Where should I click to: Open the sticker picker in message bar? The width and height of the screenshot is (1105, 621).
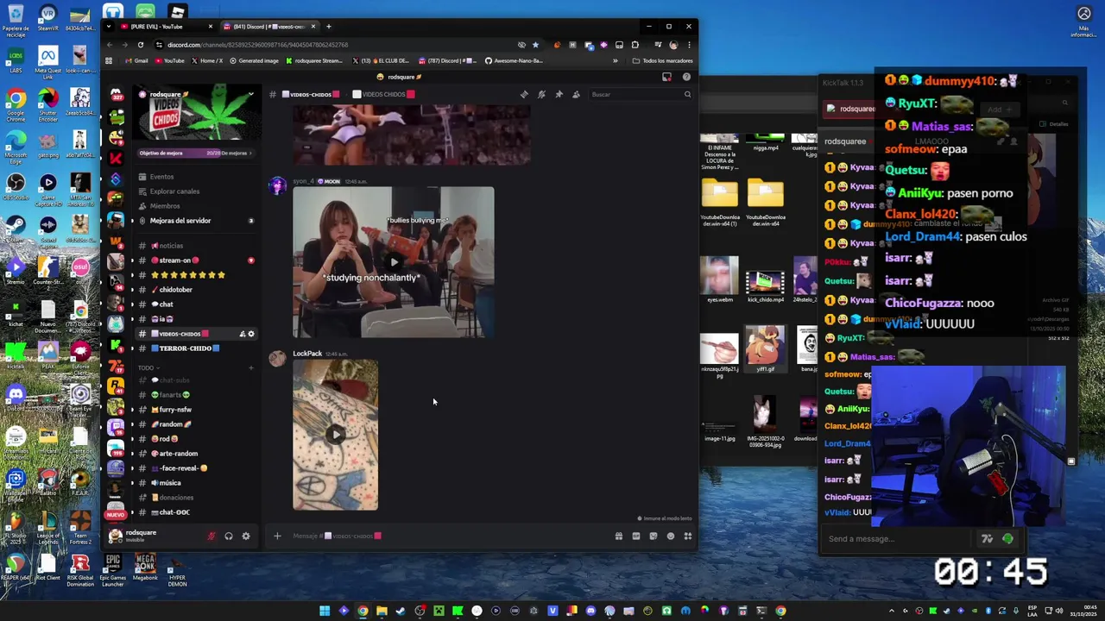tap(653, 536)
